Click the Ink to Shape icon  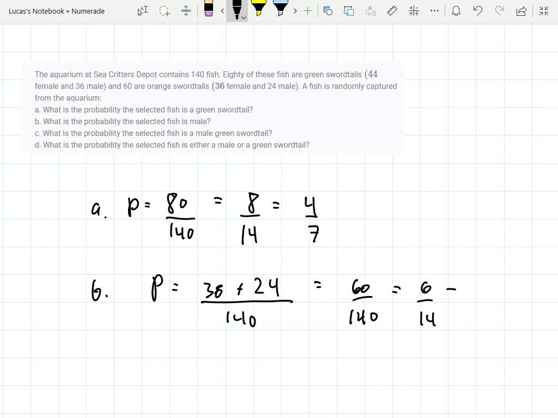pyautogui.click(x=349, y=11)
